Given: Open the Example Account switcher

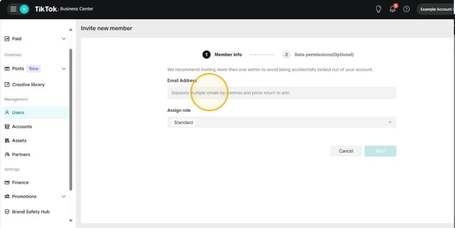Looking at the screenshot, I should point(436,9).
